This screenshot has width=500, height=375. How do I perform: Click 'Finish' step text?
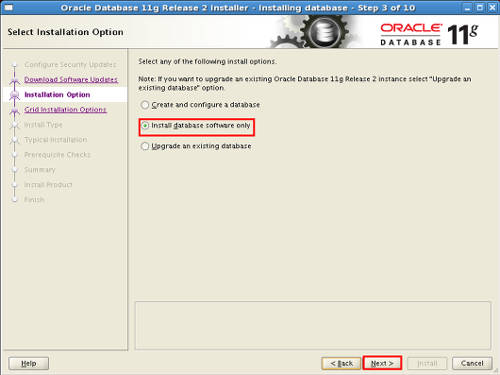(x=35, y=200)
